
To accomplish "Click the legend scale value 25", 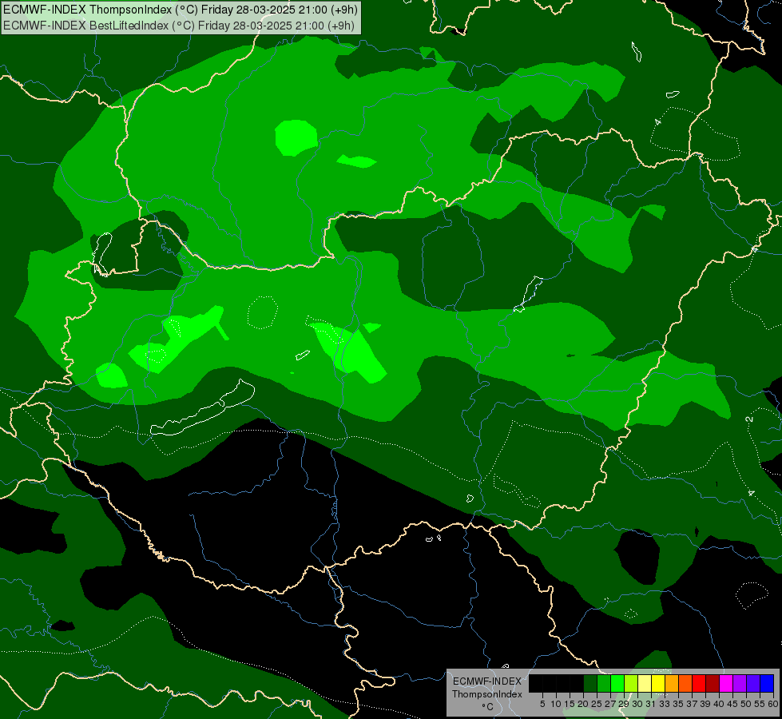I will [x=597, y=704].
